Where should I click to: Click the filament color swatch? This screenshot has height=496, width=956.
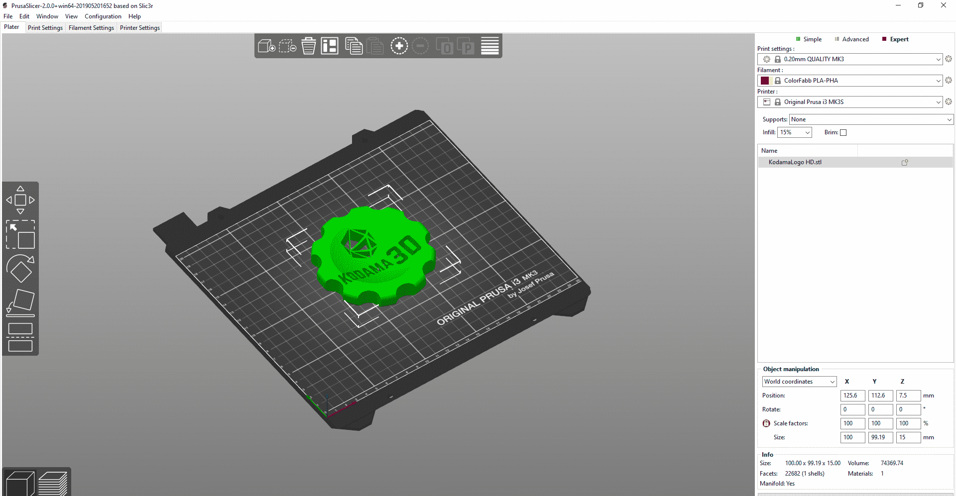click(765, 81)
